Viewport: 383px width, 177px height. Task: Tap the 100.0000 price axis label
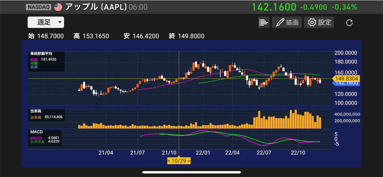[x=346, y=103]
